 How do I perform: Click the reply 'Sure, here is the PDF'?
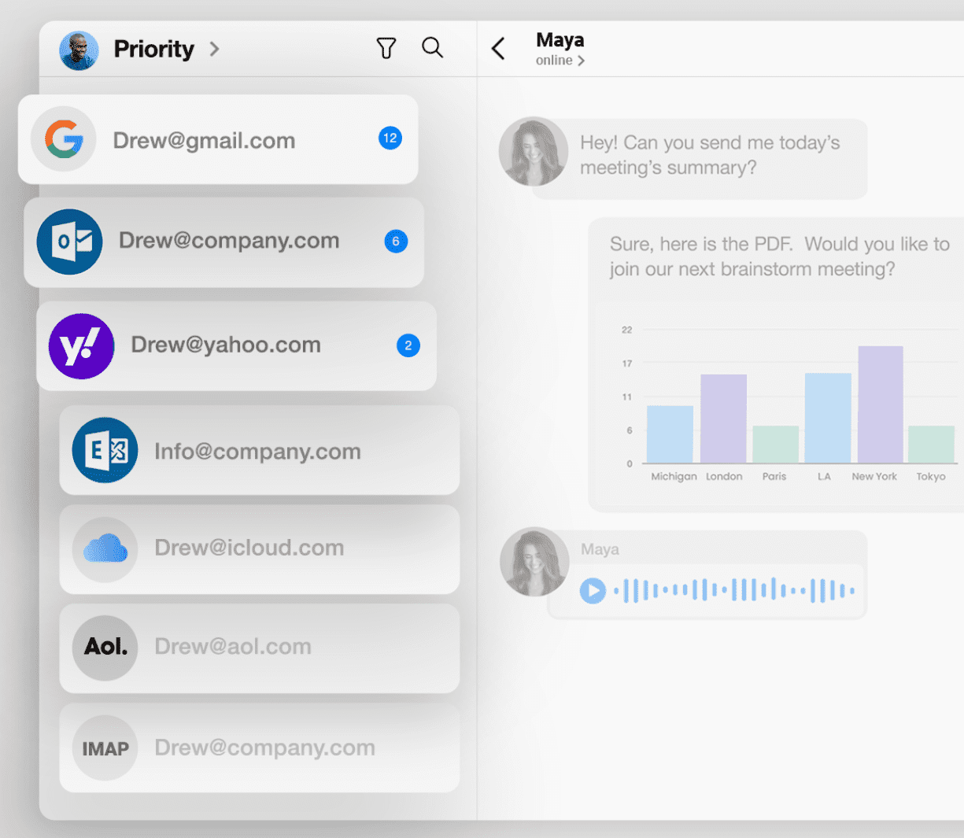click(779, 257)
